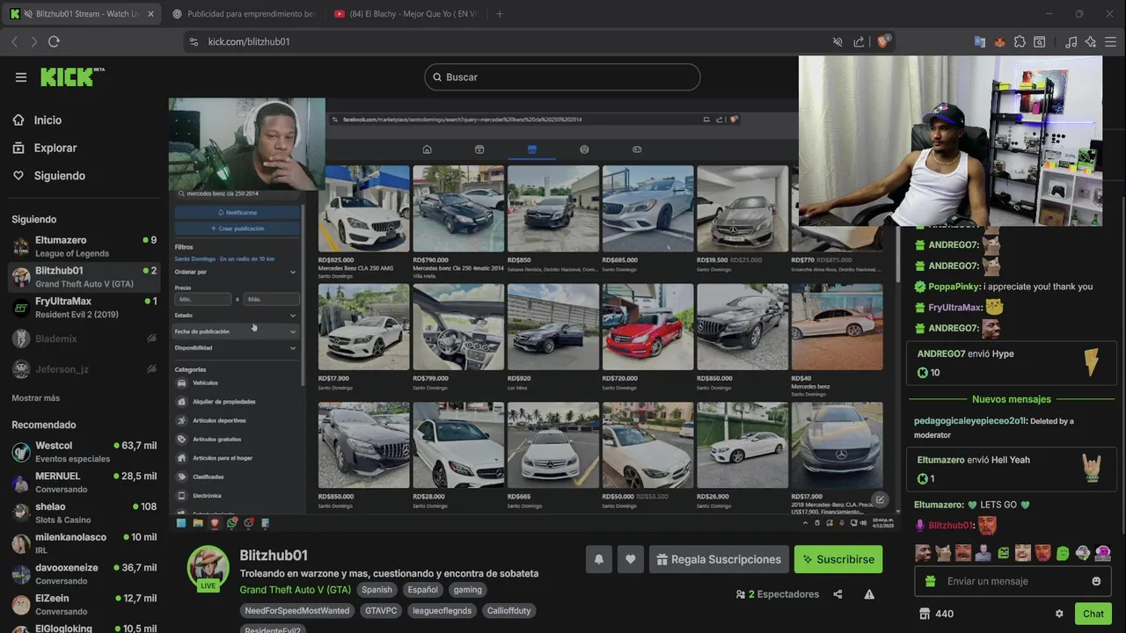Open the Grand Theft Auto V category link
The height and width of the screenshot is (633, 1126).
pos(296,590)
